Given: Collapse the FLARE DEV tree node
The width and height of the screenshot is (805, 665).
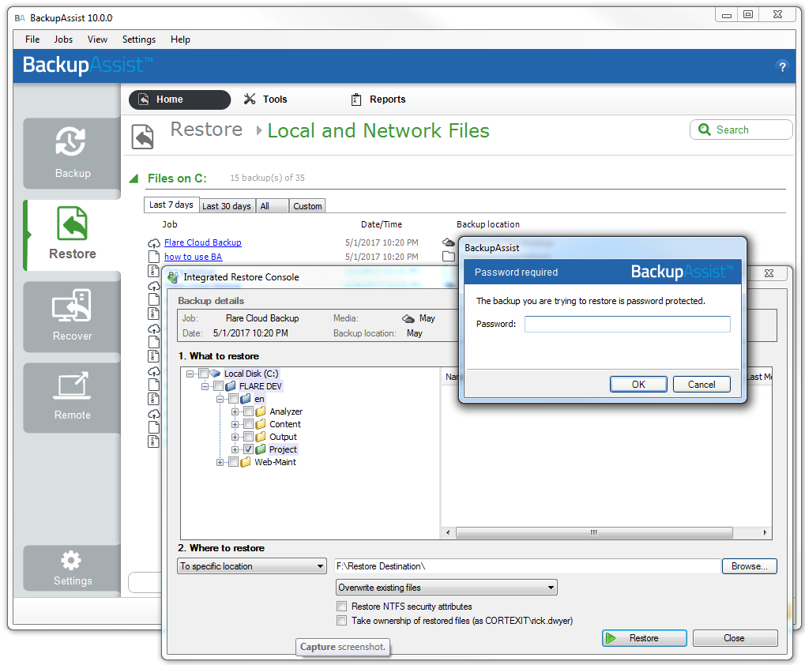Looking at the screenshot, I should (x=205, y=386).
